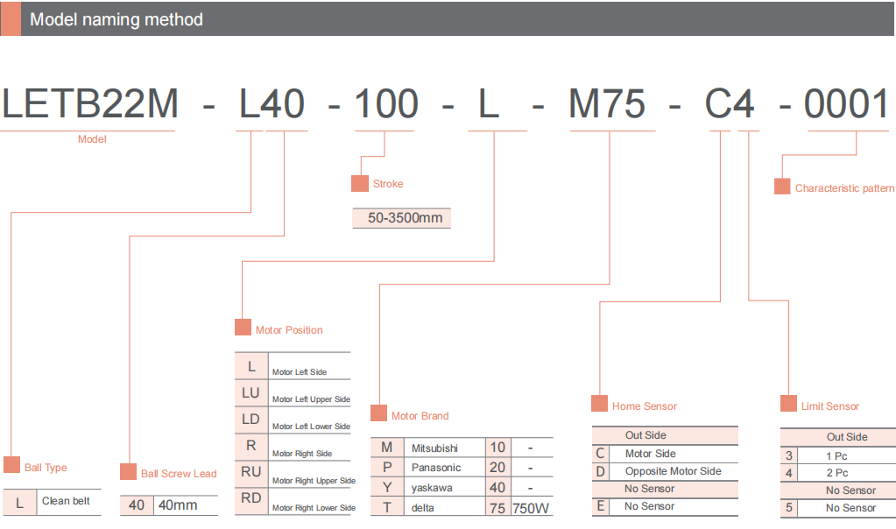Screen dimensions: 896x529
Task: Click the orange square beside Home Sensor
Action: click(x=599, y=405)
